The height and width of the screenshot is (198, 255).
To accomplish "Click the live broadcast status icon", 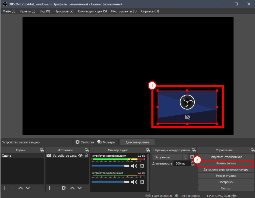I will pyautogui.click(x=148, y=195).
